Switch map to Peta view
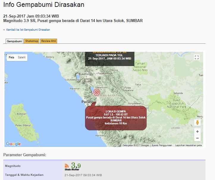Viewport: 215px width, 180px height. click(x=11, y=57)
